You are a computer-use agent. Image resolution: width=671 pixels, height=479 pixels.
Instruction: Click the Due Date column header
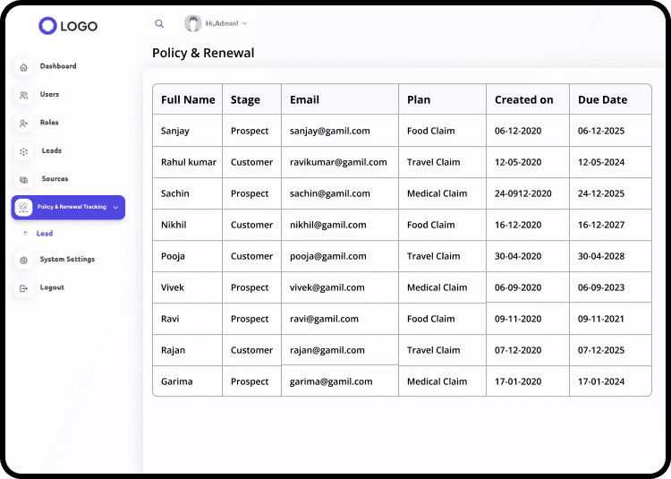602,99
